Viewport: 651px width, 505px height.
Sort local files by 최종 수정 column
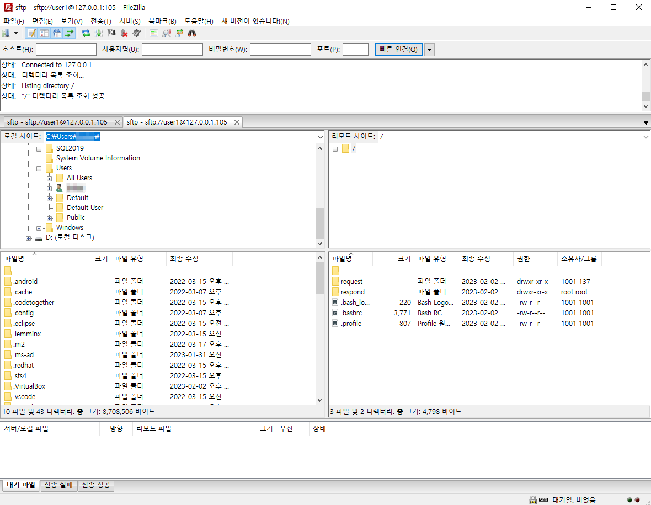coord(199,259)
